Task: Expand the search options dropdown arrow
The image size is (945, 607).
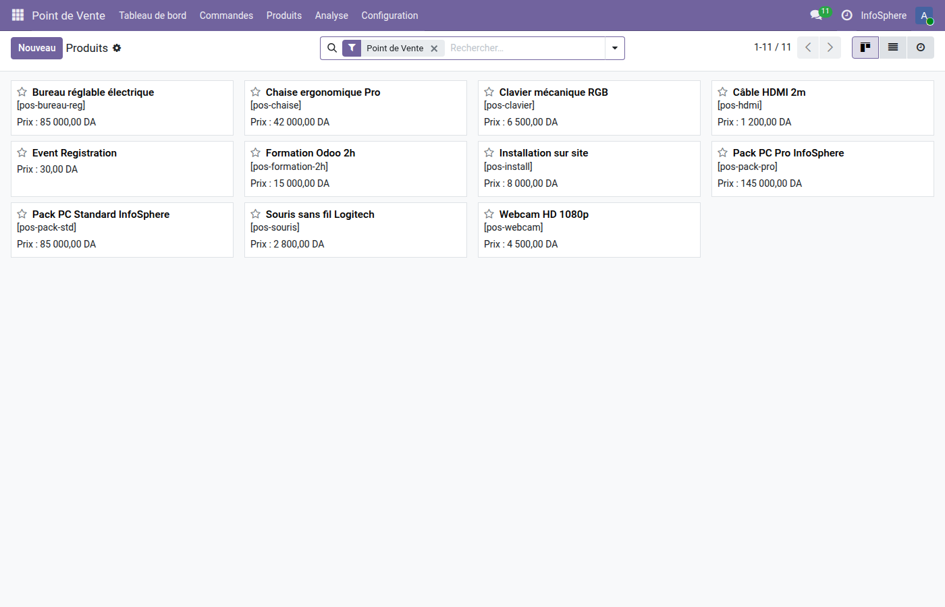Action: point(614,48)
